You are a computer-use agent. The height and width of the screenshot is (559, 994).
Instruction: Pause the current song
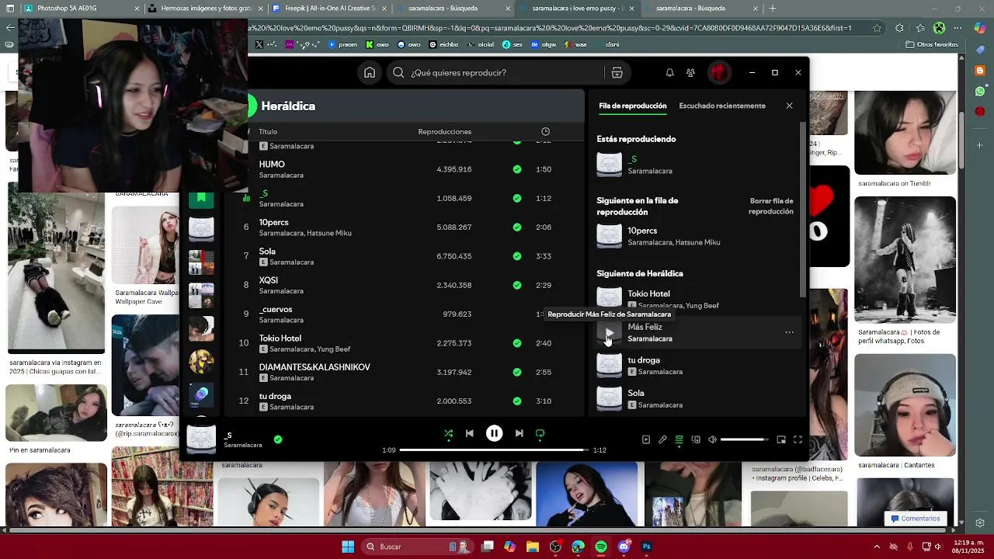tap(494, 433)
